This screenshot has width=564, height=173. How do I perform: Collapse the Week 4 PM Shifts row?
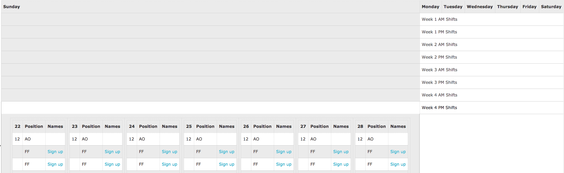coord(439,107)
